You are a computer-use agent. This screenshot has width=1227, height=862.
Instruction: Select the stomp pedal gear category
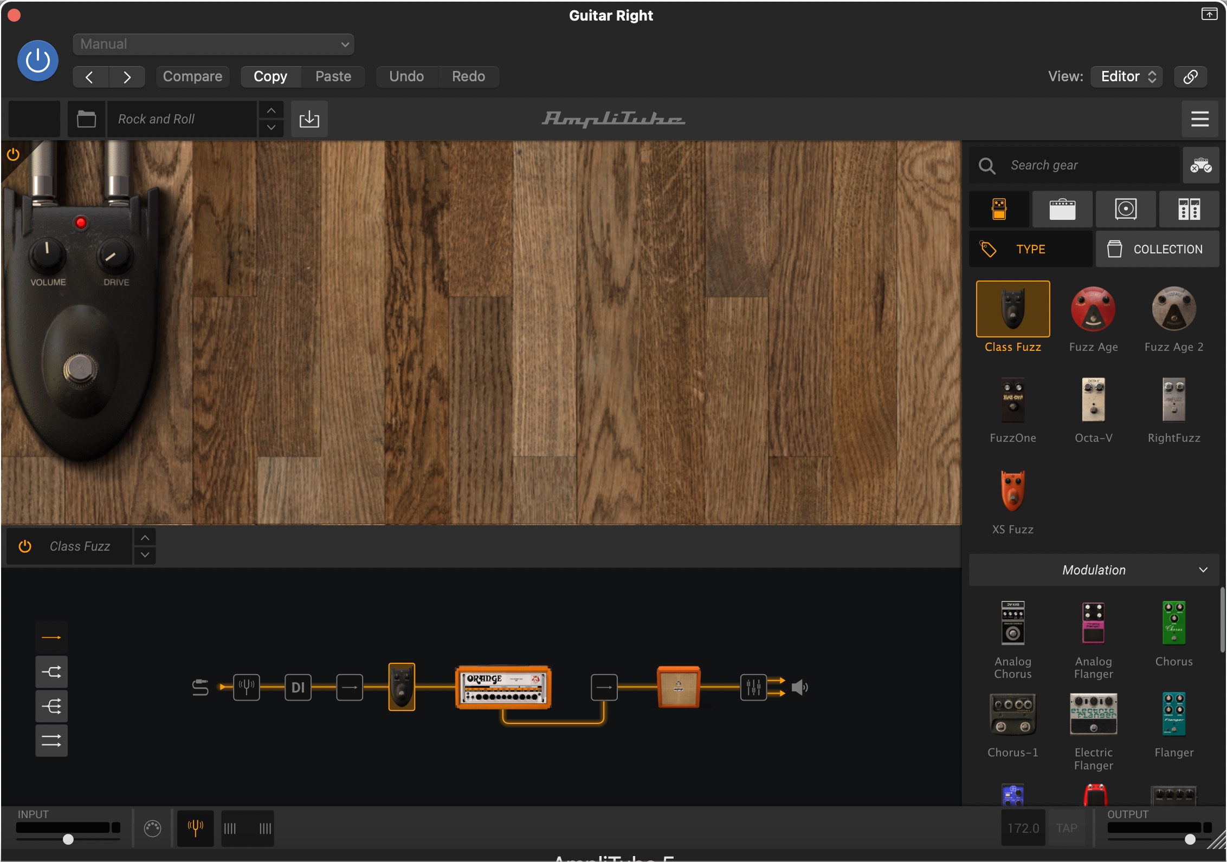999,209
